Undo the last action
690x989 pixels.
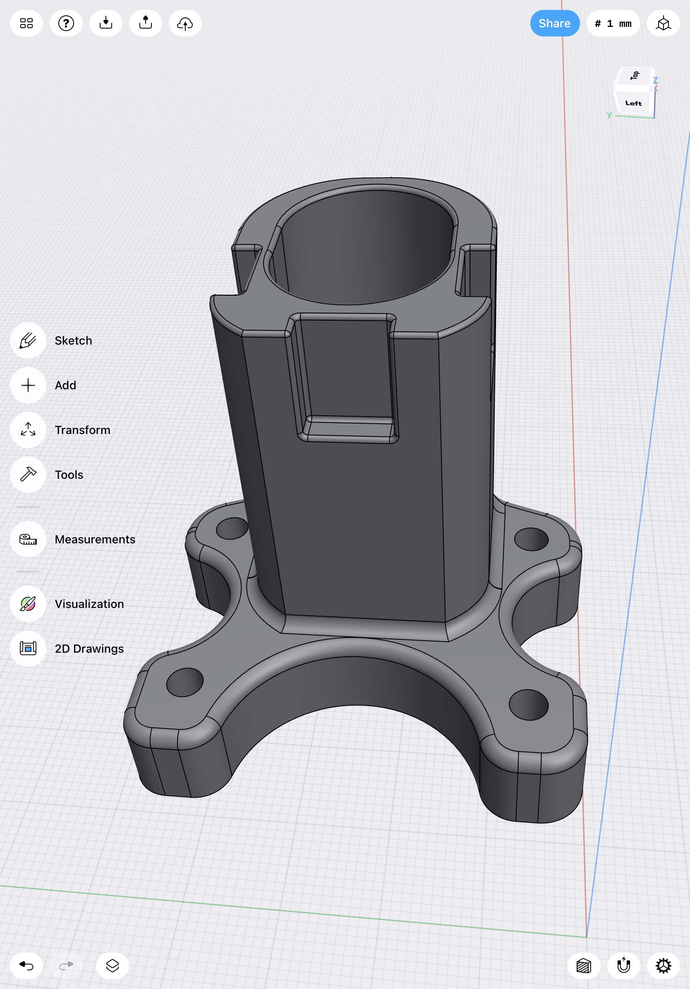coord(26,965)
